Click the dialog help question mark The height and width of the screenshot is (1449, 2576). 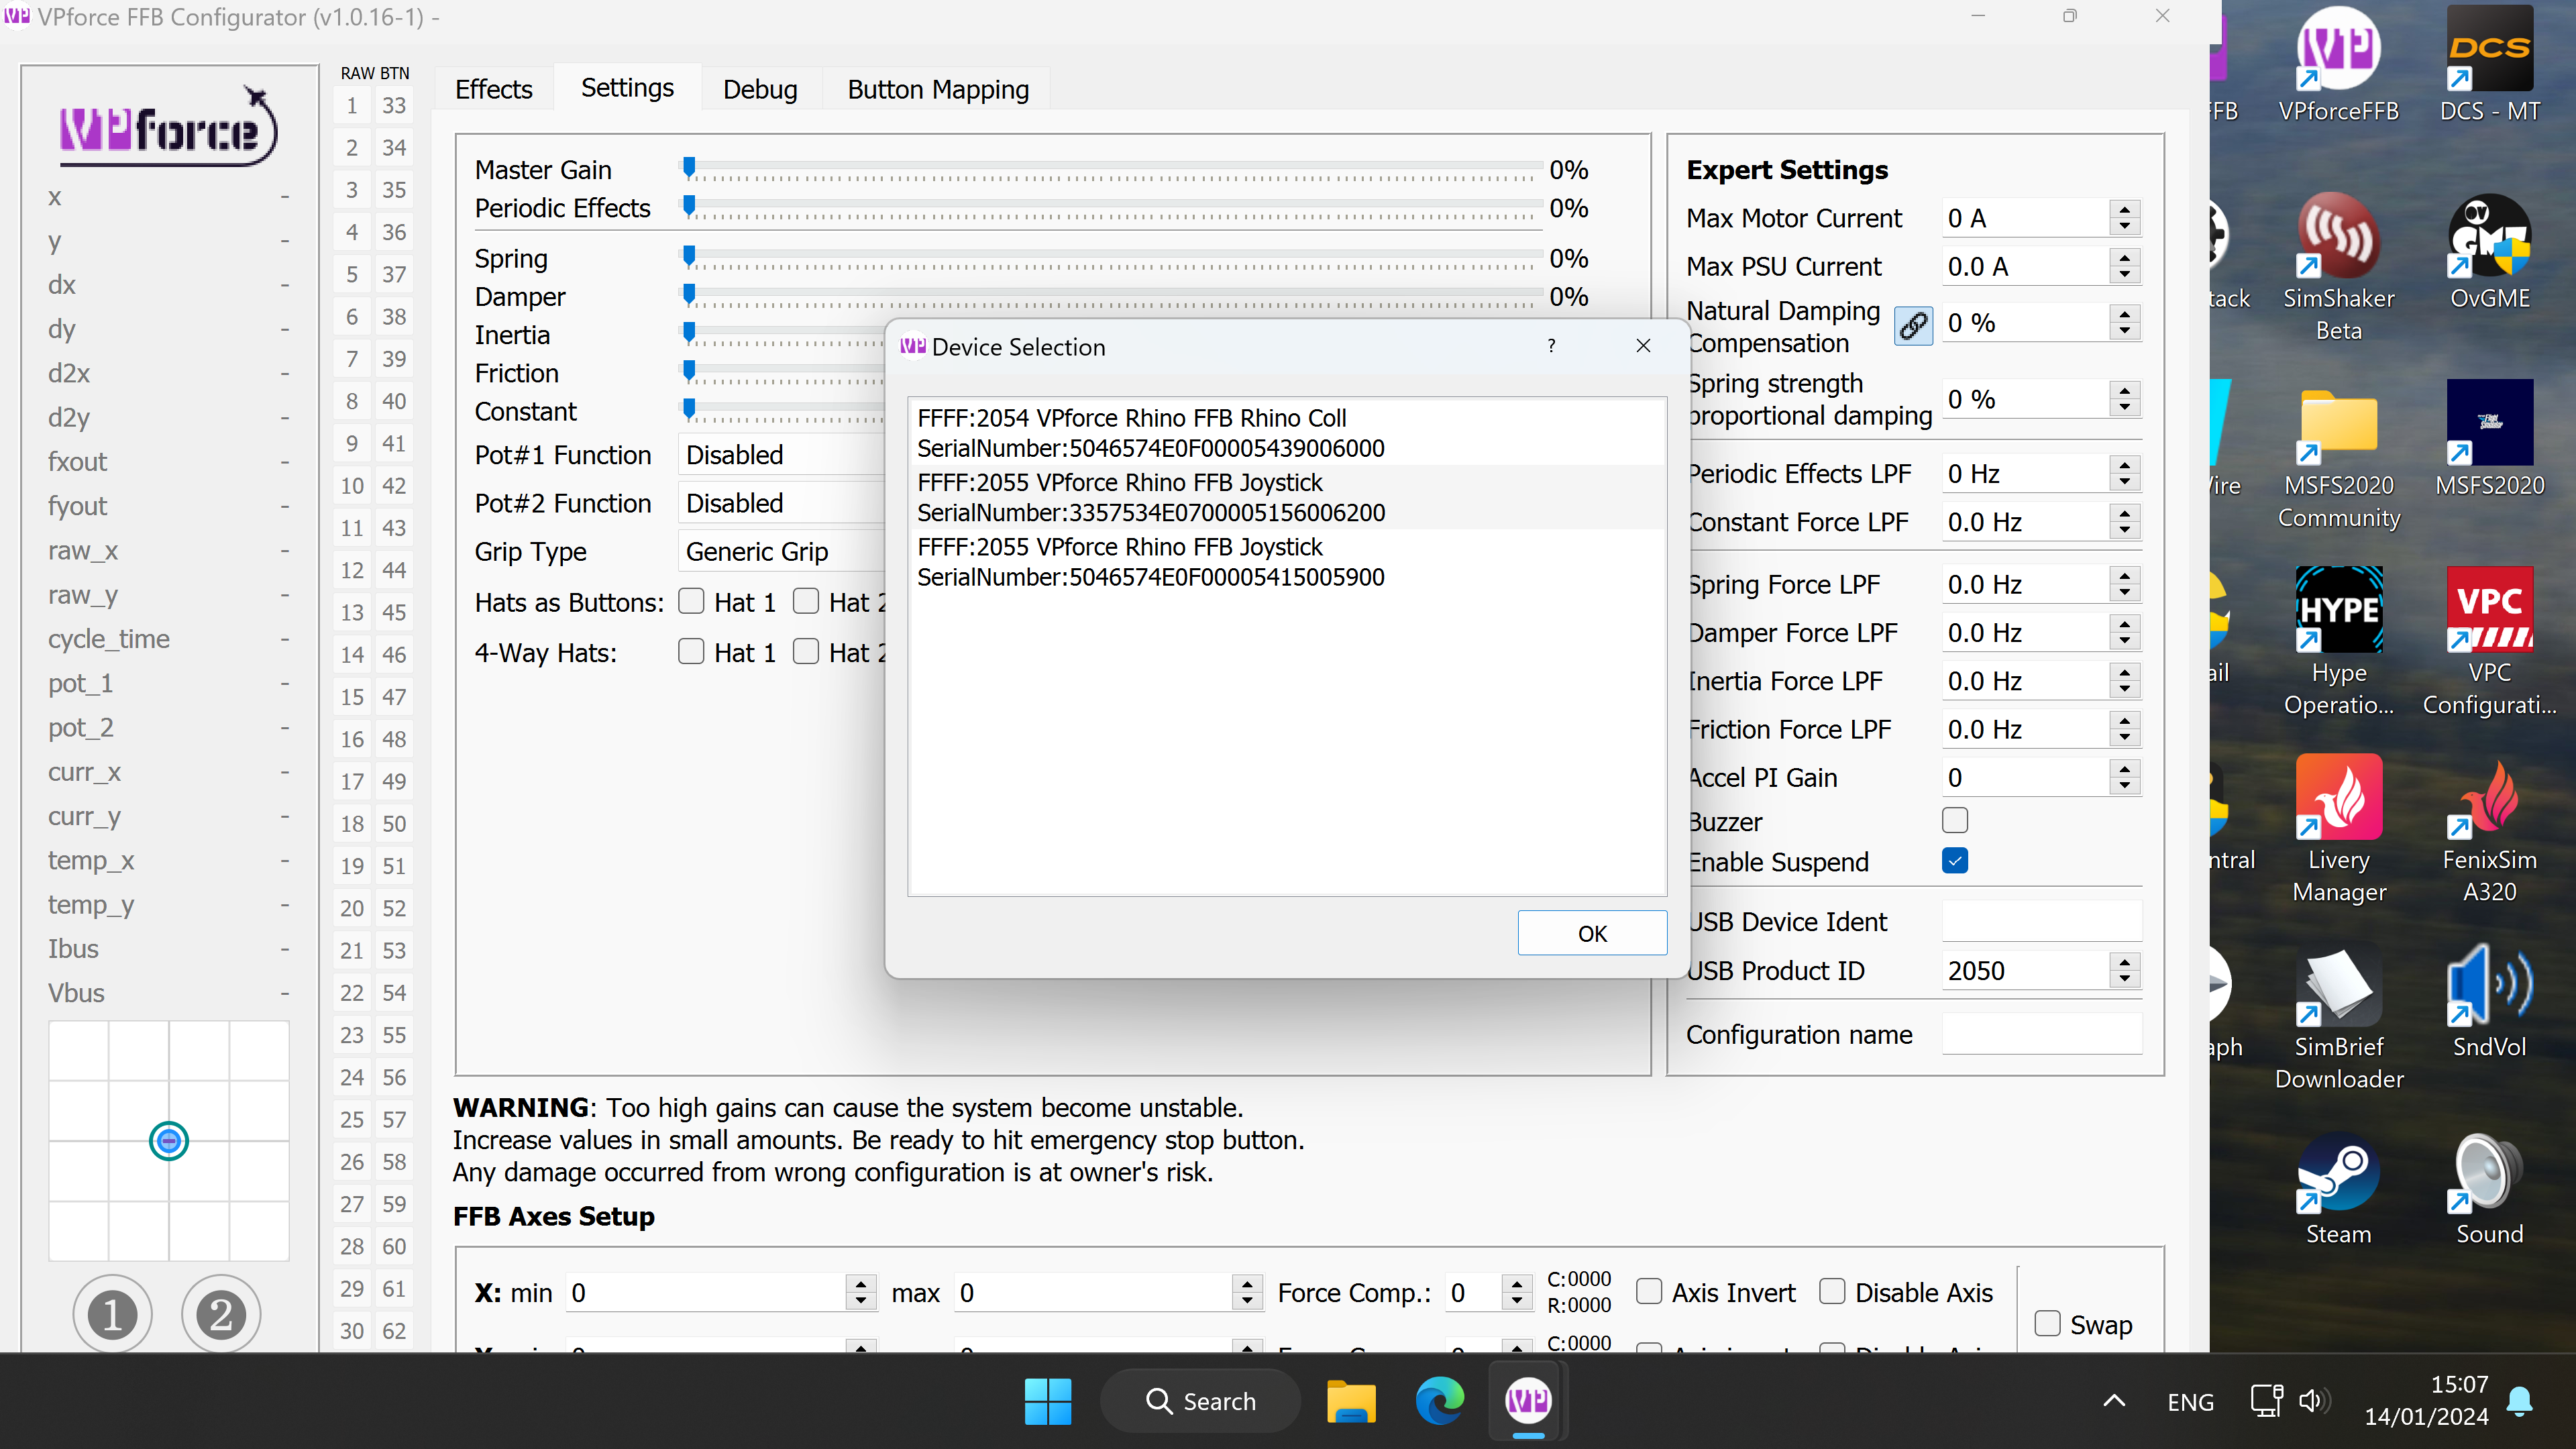point(1551,346)
